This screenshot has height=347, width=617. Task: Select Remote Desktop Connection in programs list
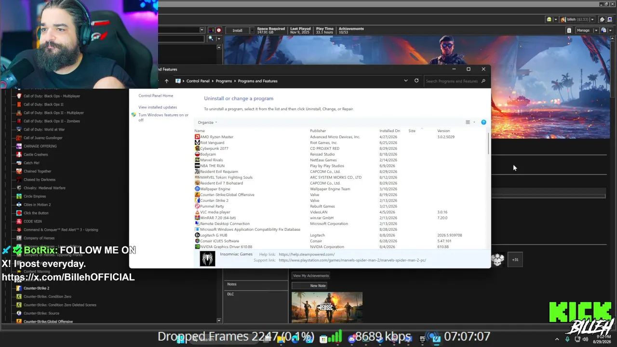[x=225, y=224]
